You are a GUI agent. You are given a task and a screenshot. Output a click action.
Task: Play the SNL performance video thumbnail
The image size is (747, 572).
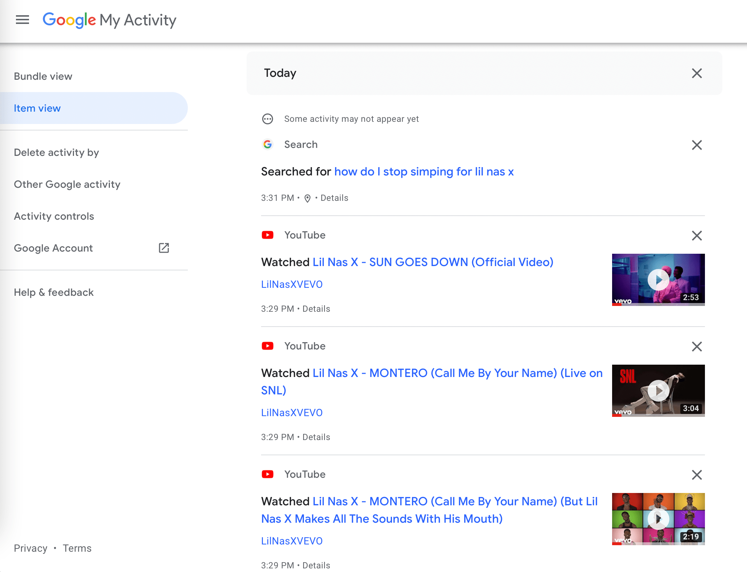(x=658, y=390)
